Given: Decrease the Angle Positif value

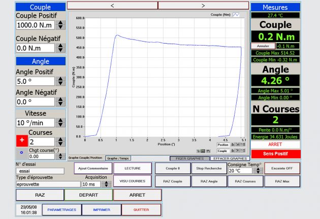Looking at the screenshot, I should pyautogui.click(x=60, y=84).
